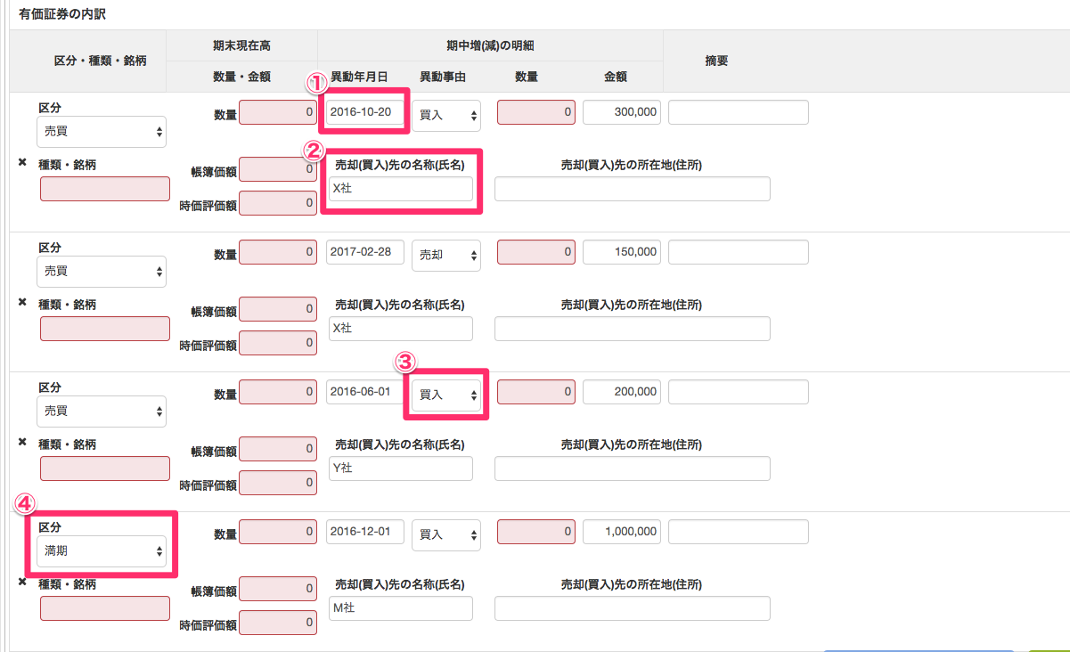Click 帳簿価額 field in the 2016-10-20 row
This screenshot has width=1070, height=652.
coord(278,169)
